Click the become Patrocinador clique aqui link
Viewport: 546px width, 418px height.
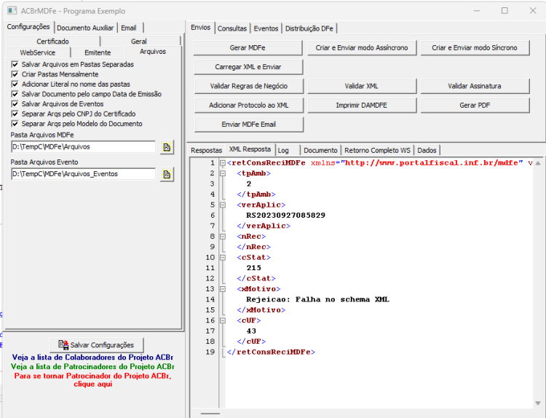coord(92,380)
